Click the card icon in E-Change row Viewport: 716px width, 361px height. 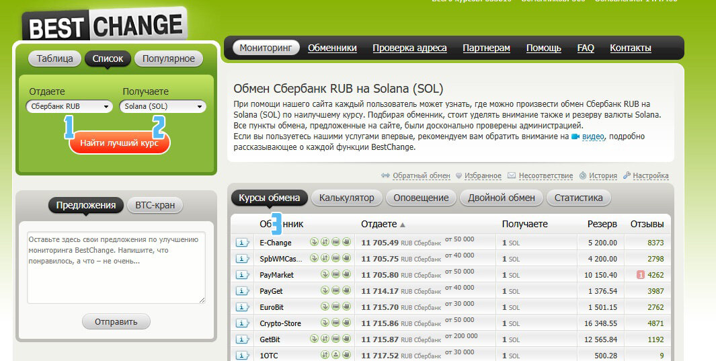tap(335, 242)
